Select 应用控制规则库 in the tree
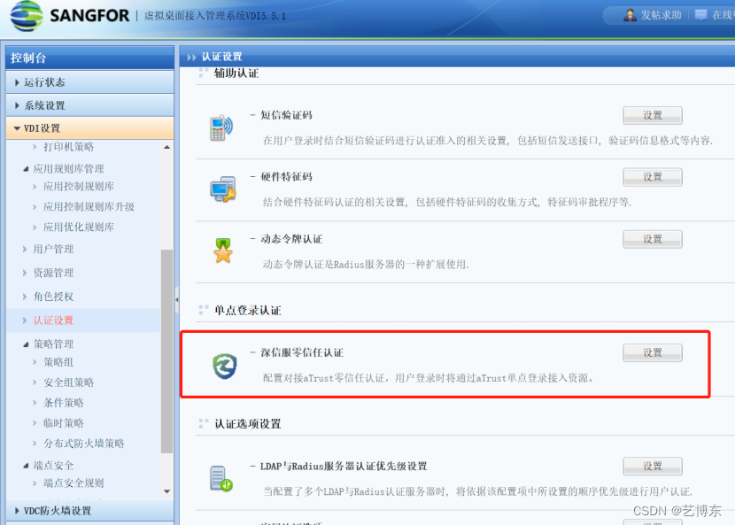The image size is (735, 525). point(79,186)
